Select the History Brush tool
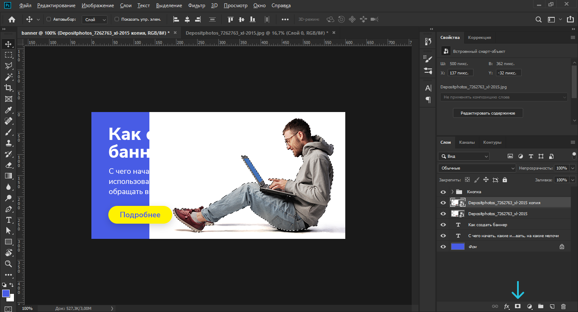The height and width of the screenshot is (312, 578). coord(8,154)
